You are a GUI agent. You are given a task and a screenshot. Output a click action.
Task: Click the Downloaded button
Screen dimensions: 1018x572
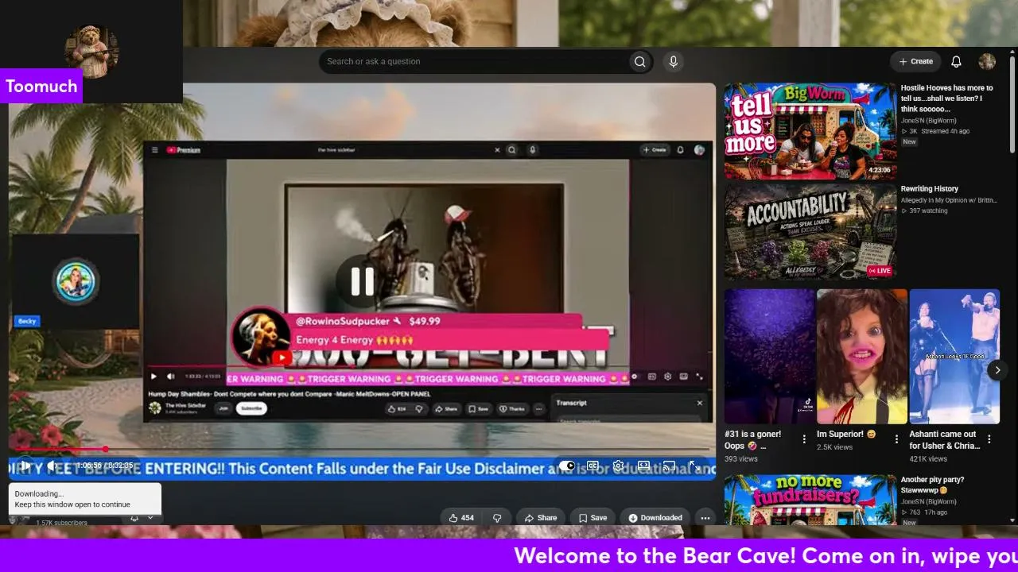(655, 518)
